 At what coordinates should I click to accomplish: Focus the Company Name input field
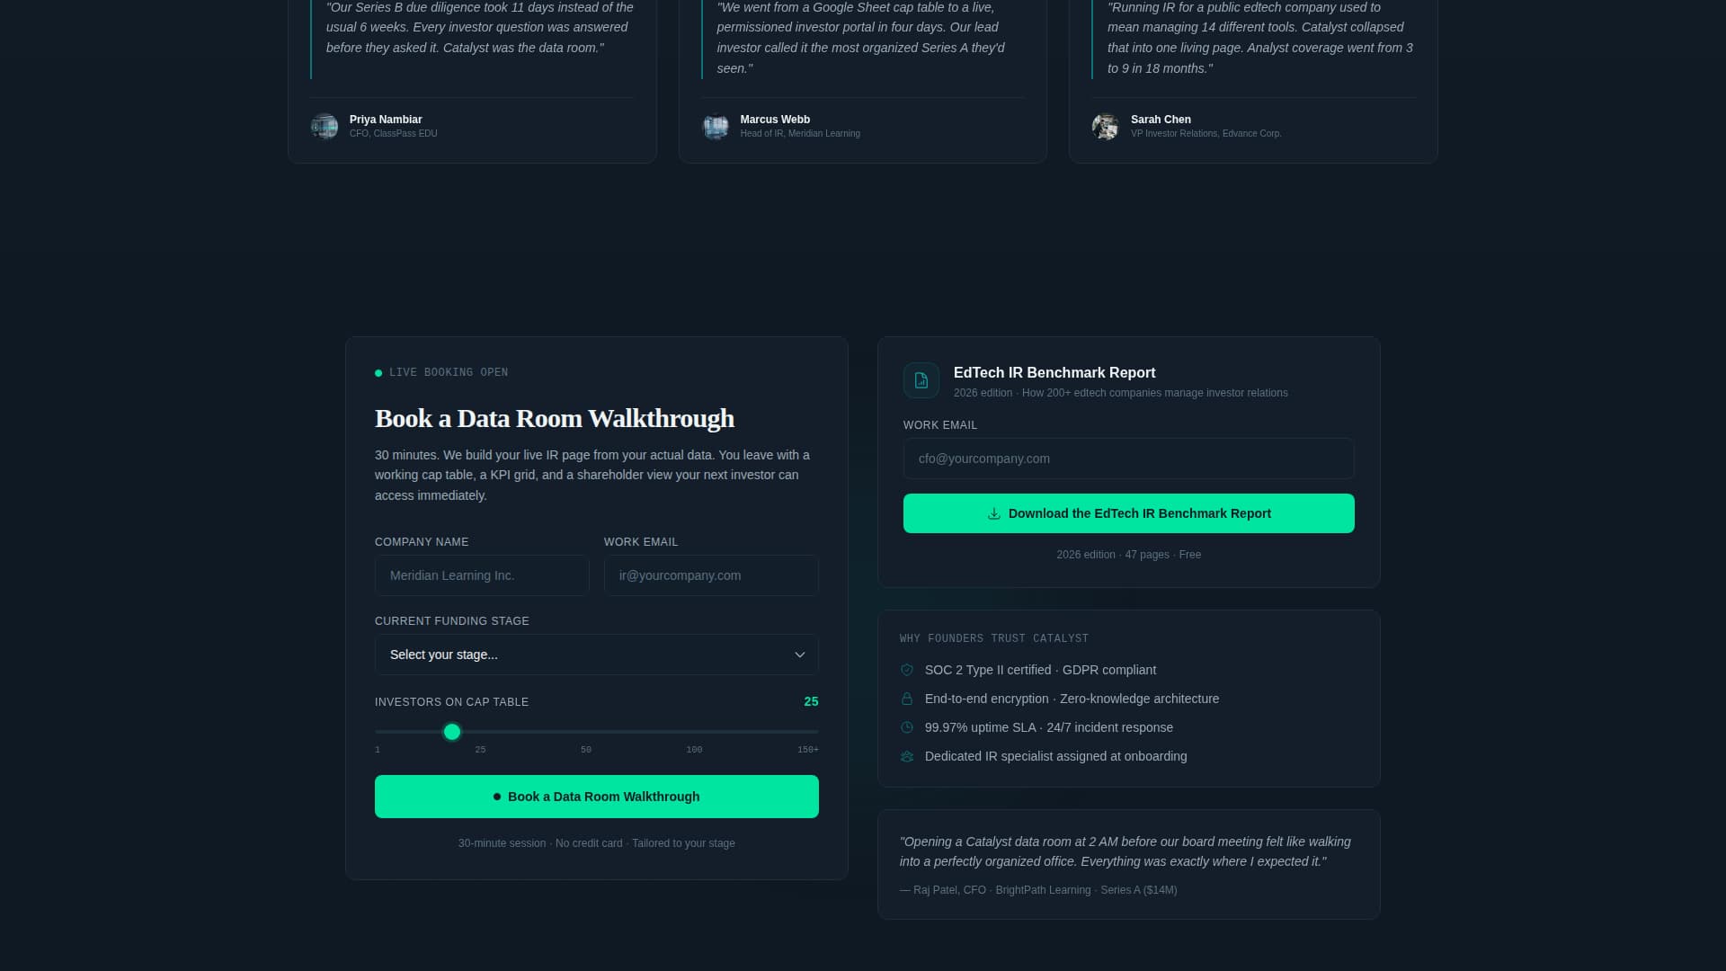(x=482, y=575)
